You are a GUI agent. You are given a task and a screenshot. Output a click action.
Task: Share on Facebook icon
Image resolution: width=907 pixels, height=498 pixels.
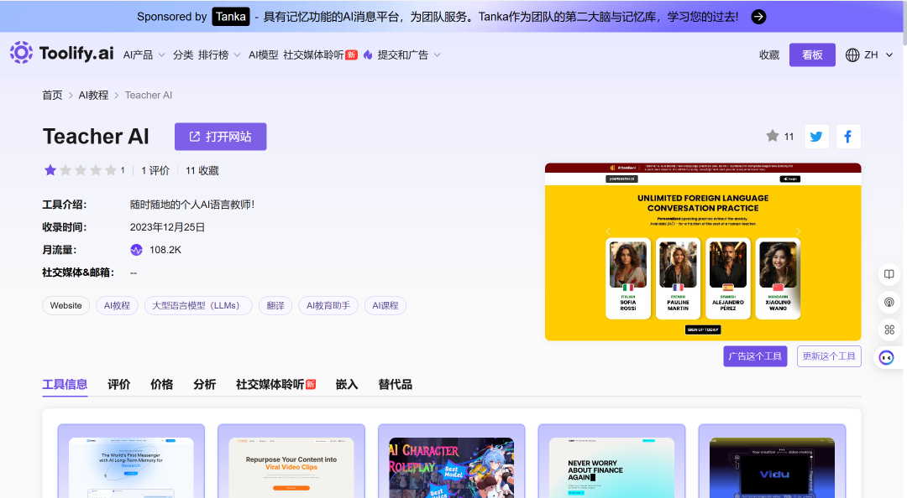click(x=848, y=137)
